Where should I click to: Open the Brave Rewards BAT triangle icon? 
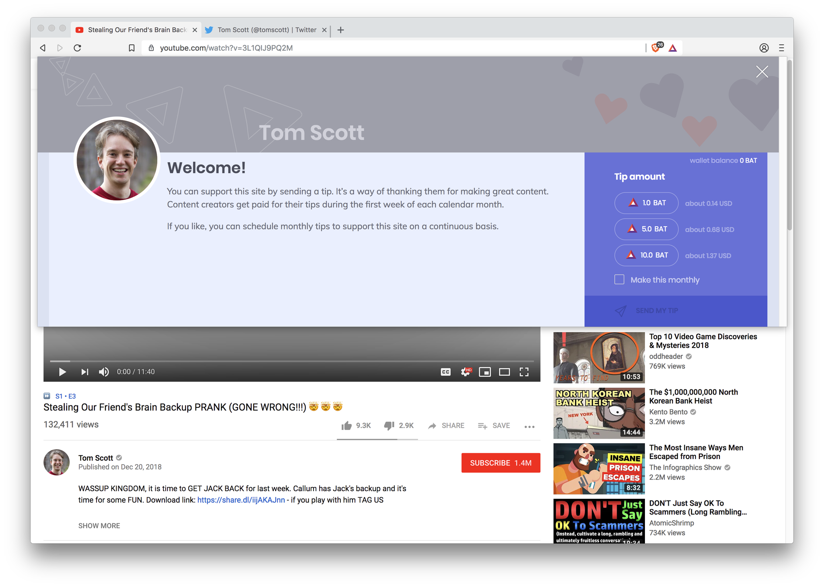[x=673, y=48]
